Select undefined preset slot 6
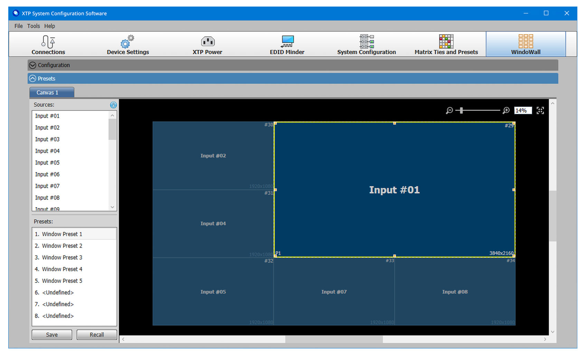Viewport: 586px width, 355px height. click(74, 292)
